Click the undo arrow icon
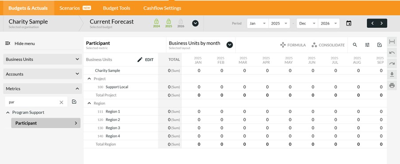 pyautogui.click(x=392, y=53)
